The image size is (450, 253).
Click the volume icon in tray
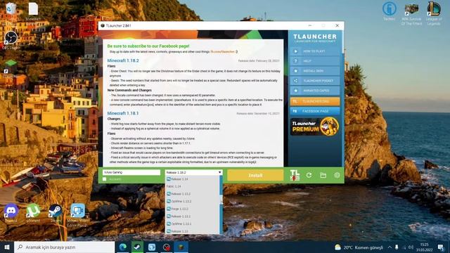coord(411,247)
